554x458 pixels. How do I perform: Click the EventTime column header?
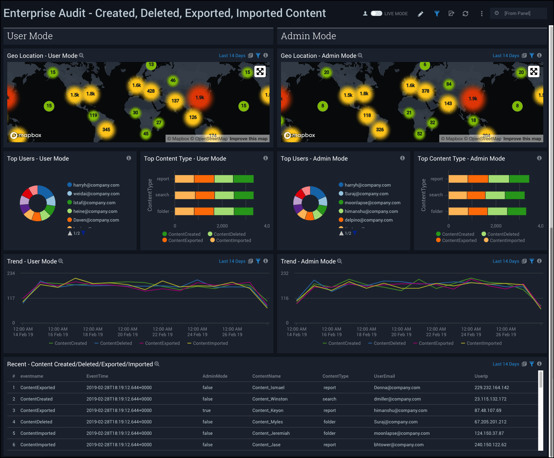pos(97,376)
